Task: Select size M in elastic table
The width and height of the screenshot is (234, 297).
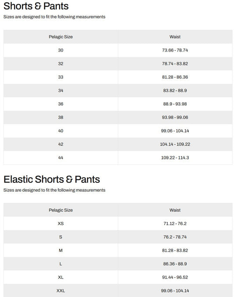Action: 61,250
